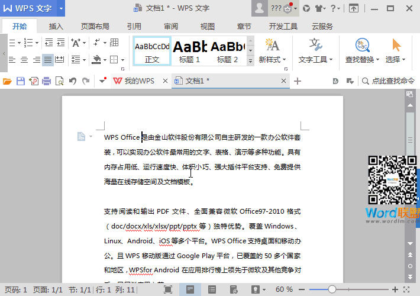Image resolution: width=420 pixels, height=296 pixels.
Task: Export to PDF icon
Action: pos(34,81)
